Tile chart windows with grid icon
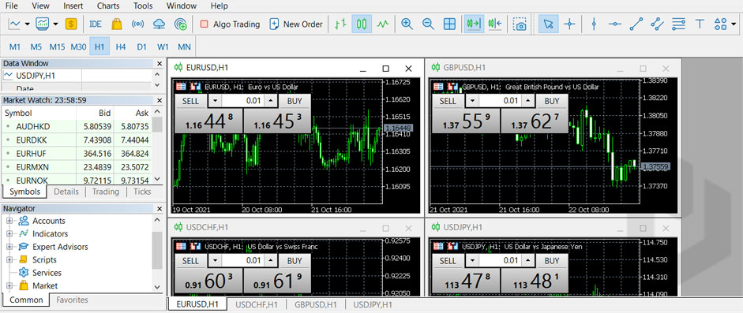Screen dimensions: 743x313 point(450,24)
